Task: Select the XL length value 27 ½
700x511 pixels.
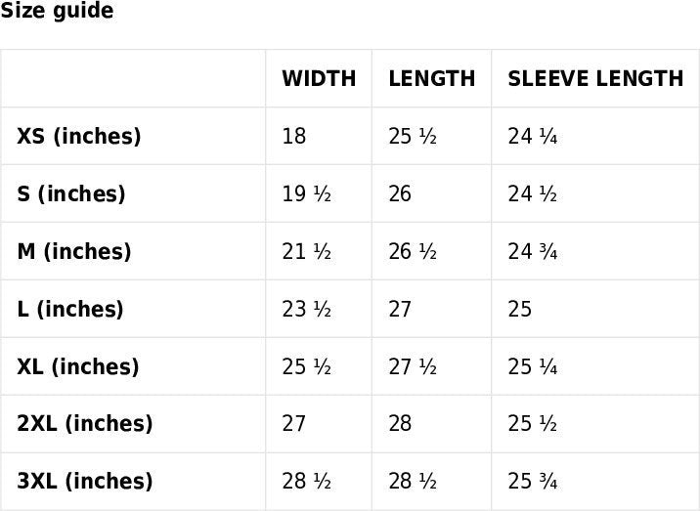Action: 413,367
